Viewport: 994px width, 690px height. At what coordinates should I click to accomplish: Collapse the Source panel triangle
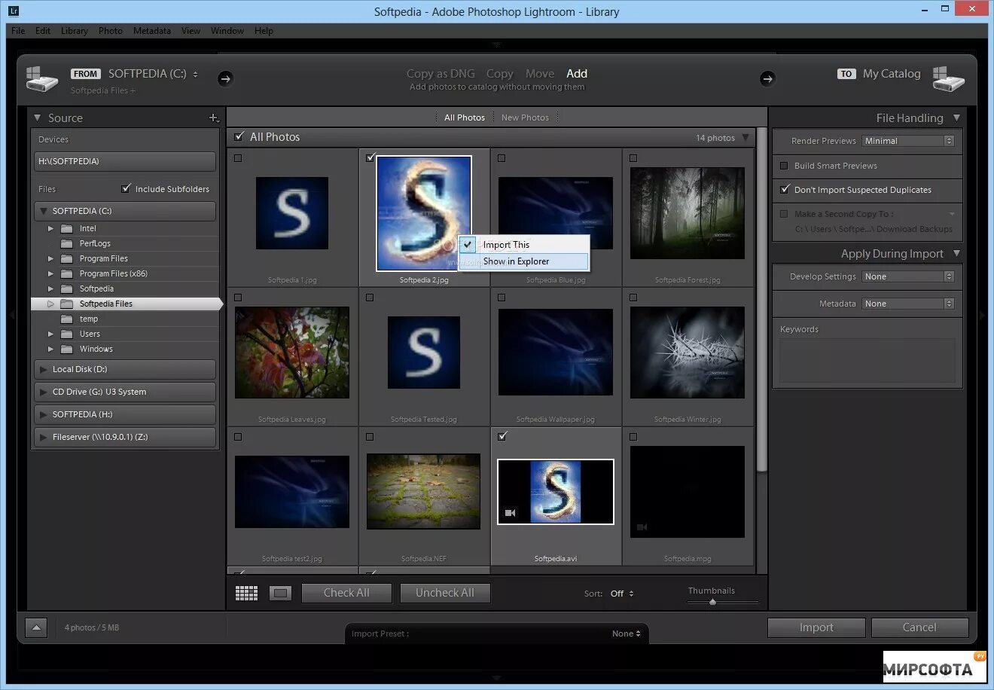tap(38, 118)
